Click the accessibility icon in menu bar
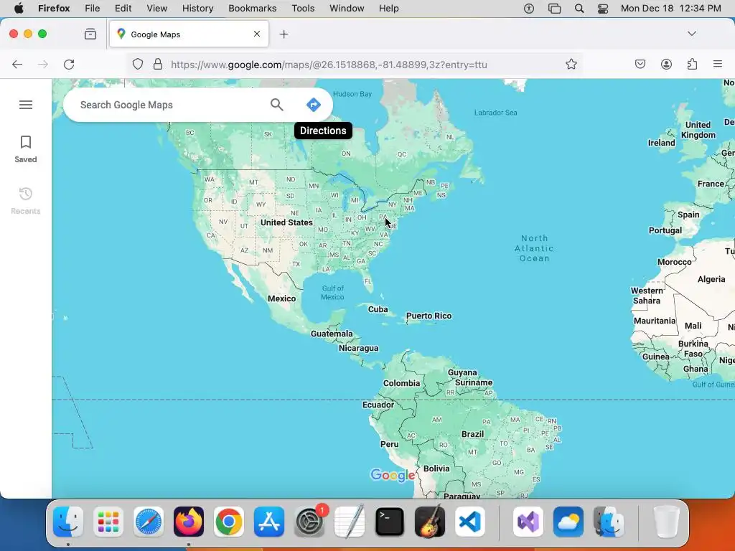The height and width of the screenshot is (551, 735). pyautogui.click(x=529, y=9)
